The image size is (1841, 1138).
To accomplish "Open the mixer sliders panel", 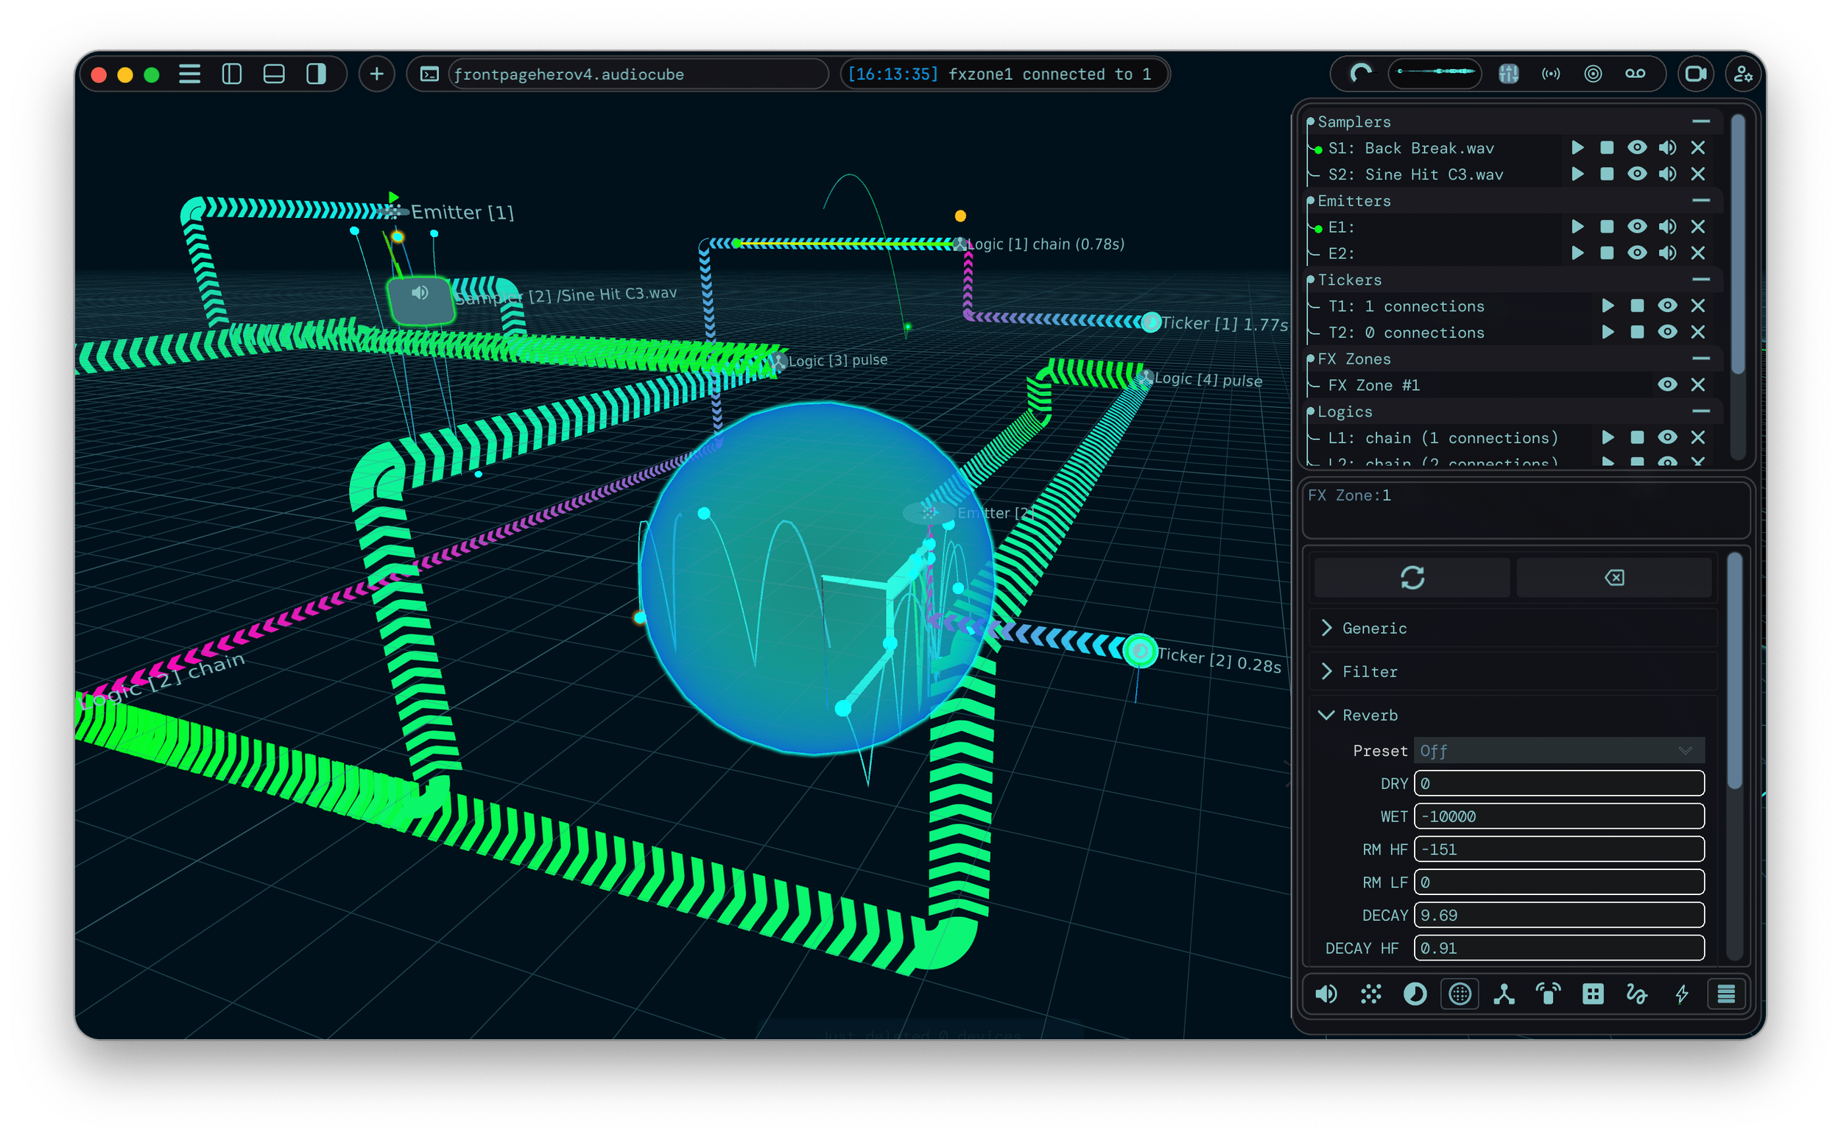I will 1508,73.
